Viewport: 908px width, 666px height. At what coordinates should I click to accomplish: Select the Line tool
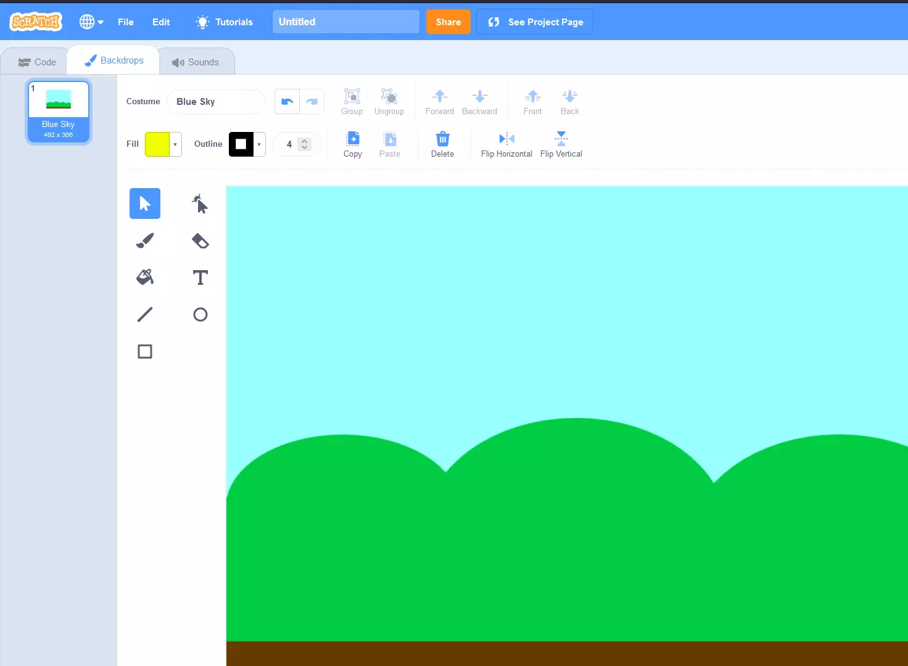pyautogui.click(x=144, y=314)
